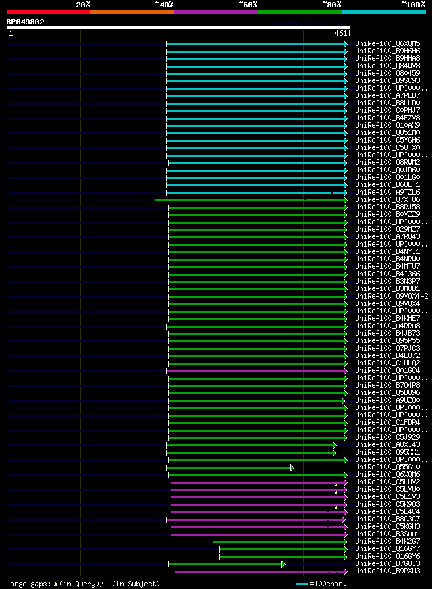Open hit UniRef100_B9HHA8
The height and width of the screenshot is (589, 432).
coord(387,59)
